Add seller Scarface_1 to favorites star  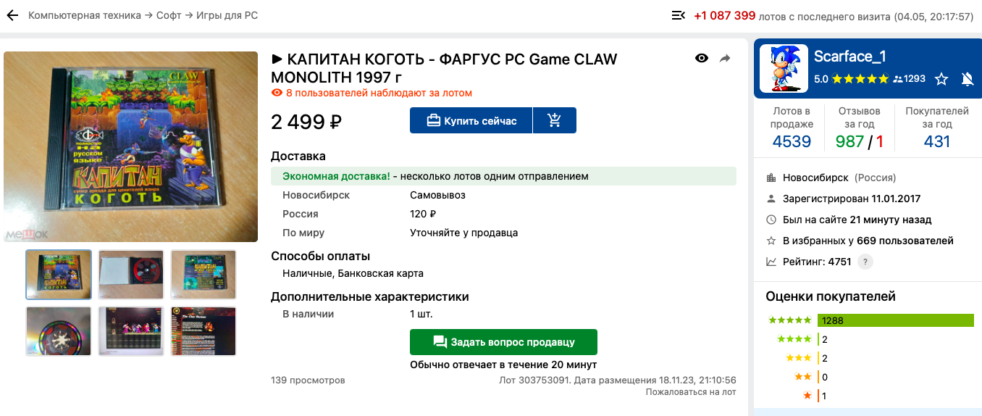(941, 79)
